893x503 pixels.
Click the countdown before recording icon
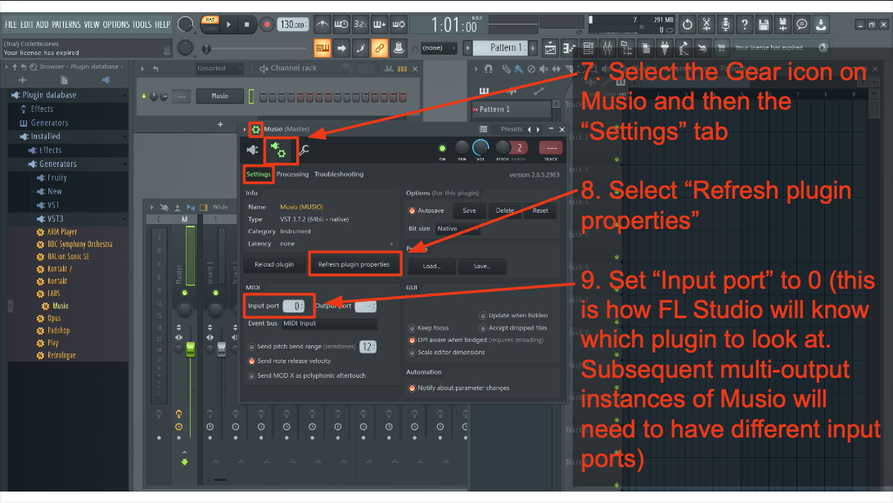360,25
